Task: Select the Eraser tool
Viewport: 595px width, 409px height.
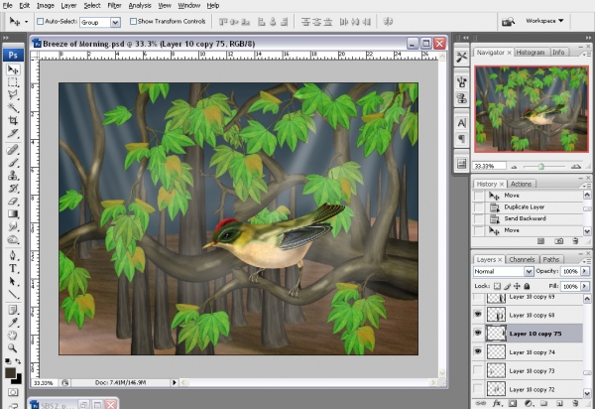Action: pos(13,202)
